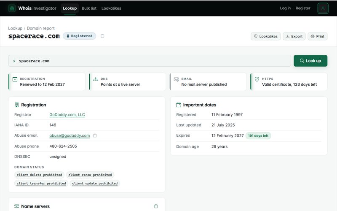Select the abuse phone 480-624-2505
337x211 pixels.
coord(63,146)
